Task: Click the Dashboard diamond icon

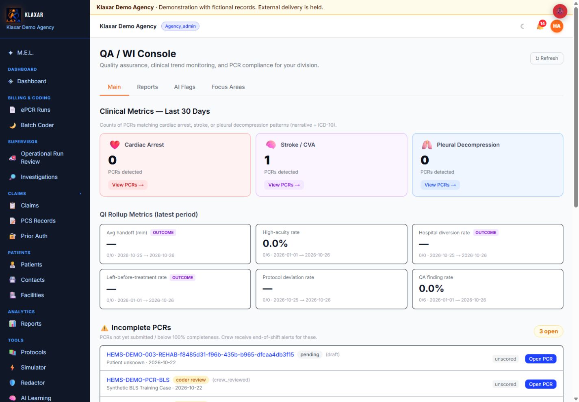Action: point(11,81)
